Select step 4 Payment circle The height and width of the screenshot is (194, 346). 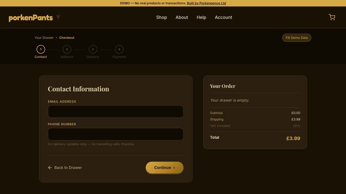coord(119,49)
